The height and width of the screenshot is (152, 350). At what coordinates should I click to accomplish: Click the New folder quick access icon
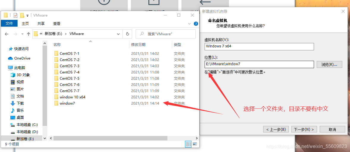click(22, 15)
